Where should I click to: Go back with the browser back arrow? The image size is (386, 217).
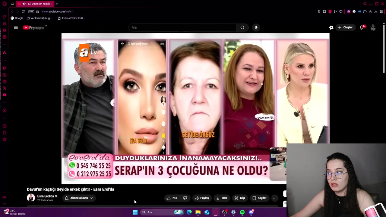(12, 11)
